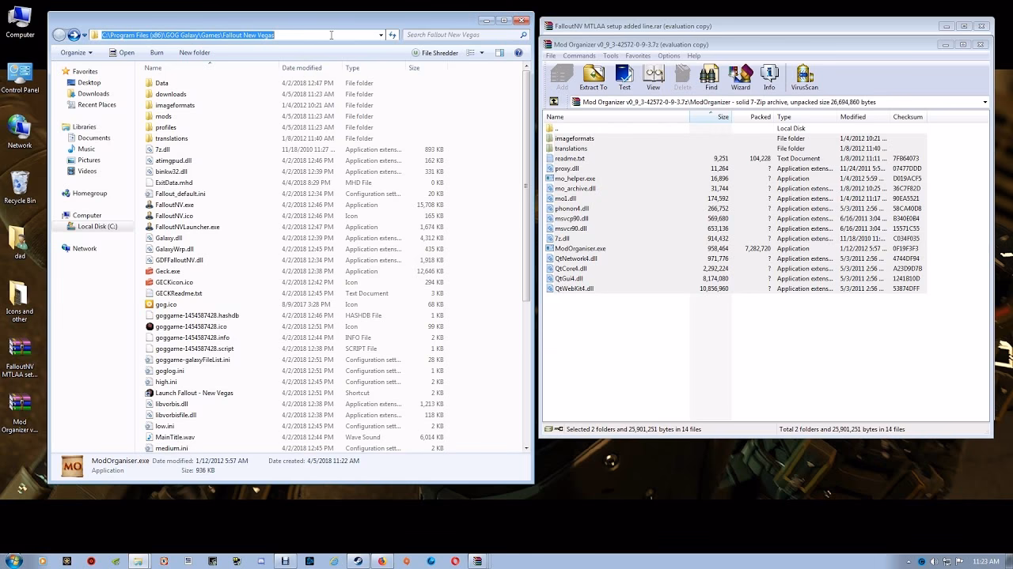The height and width of the screenshot is (569, 1013).
Task: Select the Network desktop icon
Action: pos(20,133)
